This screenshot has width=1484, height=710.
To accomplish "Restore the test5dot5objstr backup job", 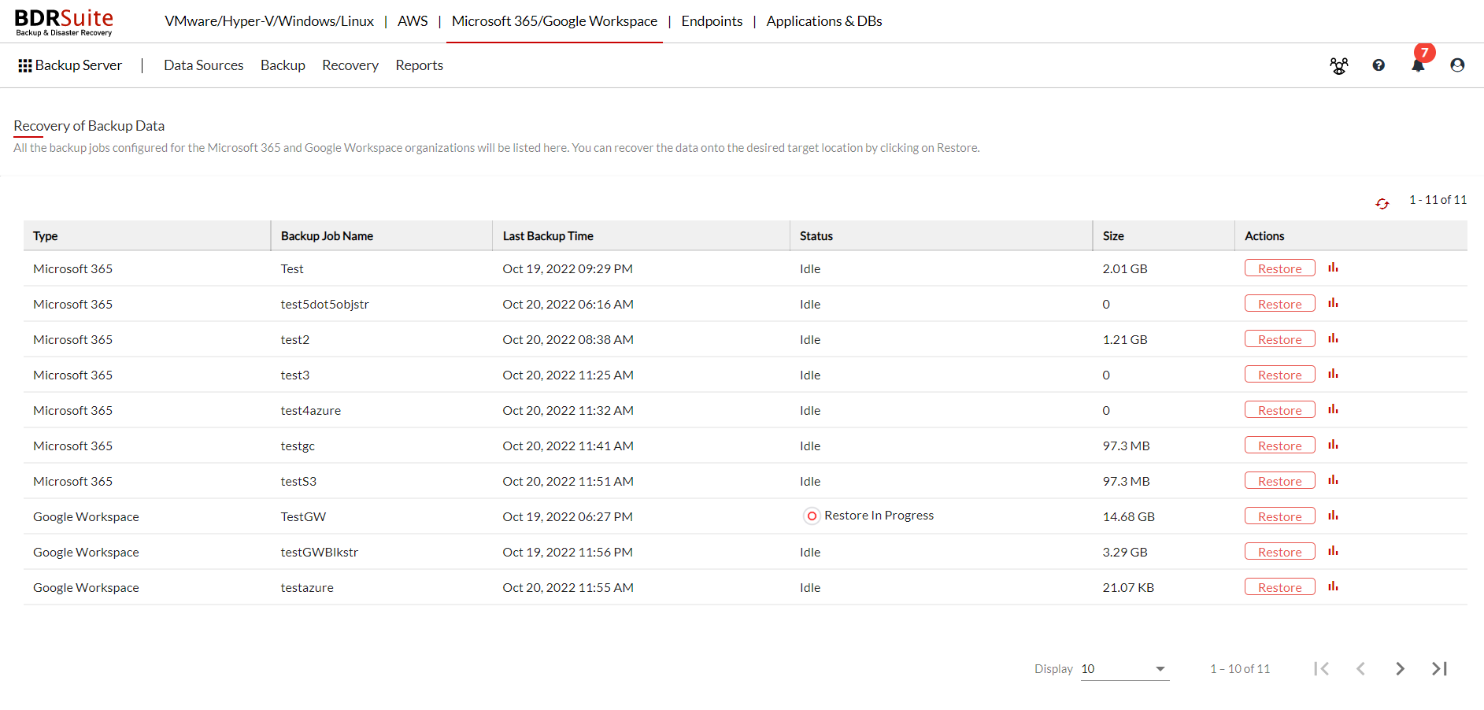I will click(x=1279, y=304).
